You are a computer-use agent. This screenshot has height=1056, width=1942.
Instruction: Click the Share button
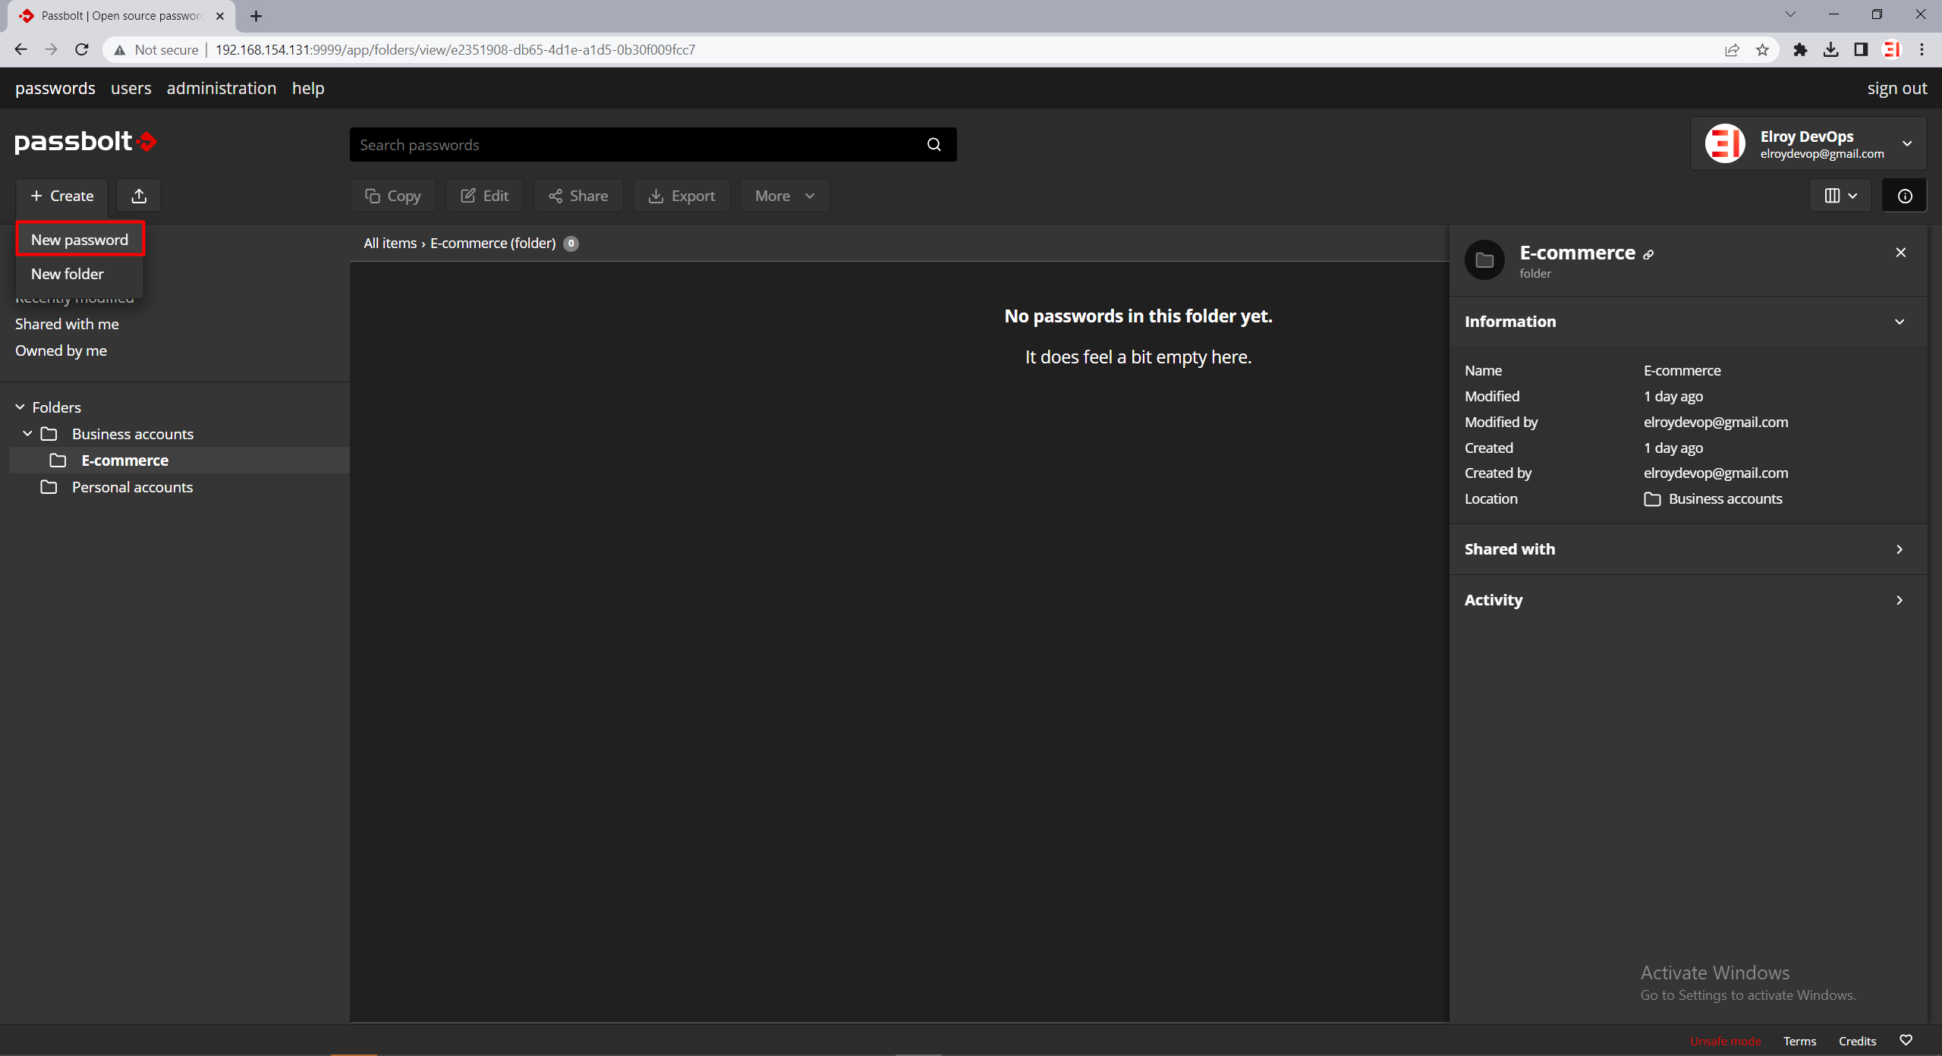click(x=578, y=196)
